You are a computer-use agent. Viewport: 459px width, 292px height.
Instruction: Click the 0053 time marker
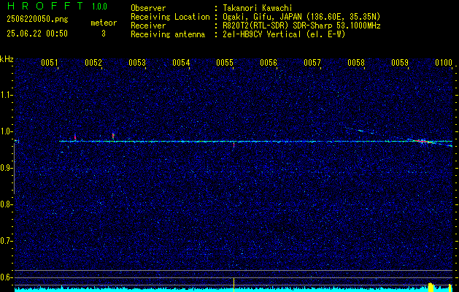point(136,62)
